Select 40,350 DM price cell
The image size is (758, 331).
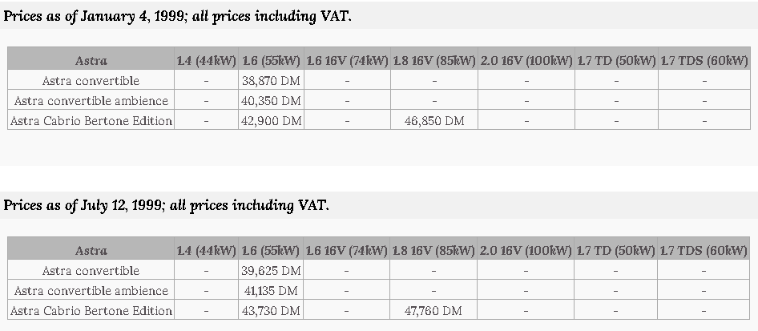pyautogui.click(x=271, y=100)
